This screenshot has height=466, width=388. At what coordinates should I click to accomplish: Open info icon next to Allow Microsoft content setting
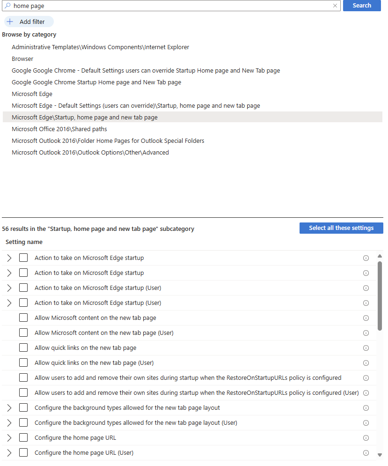[x=366, y=318]
